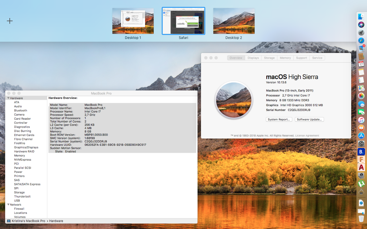Open Calendar icon showing 17
367x229 pixels.
tap(361, 64)
